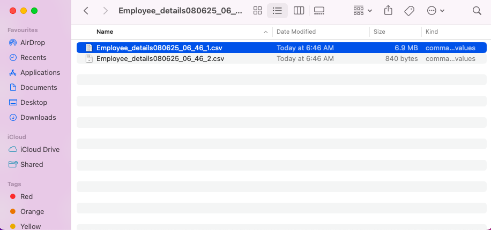
Task: Open Documents in the sidebar
Action: [39, 88]
